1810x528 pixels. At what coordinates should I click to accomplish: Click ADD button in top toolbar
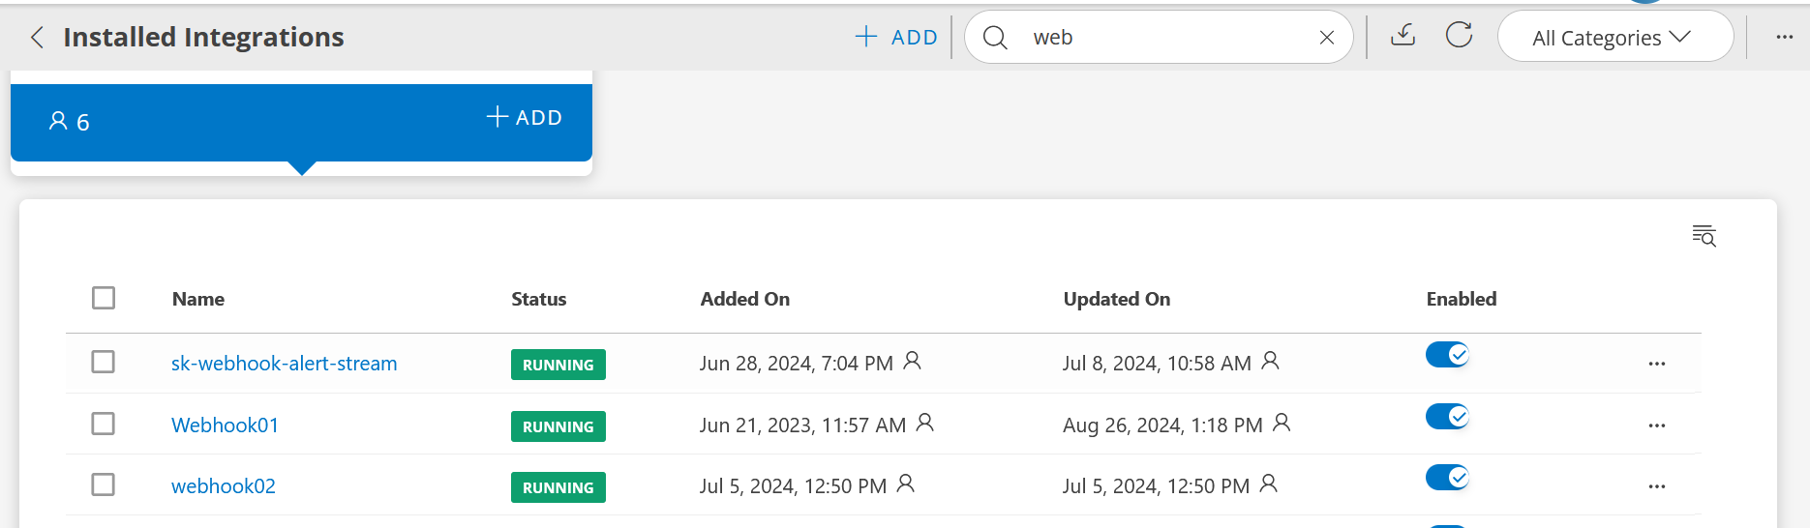click(x=896, y=37)
